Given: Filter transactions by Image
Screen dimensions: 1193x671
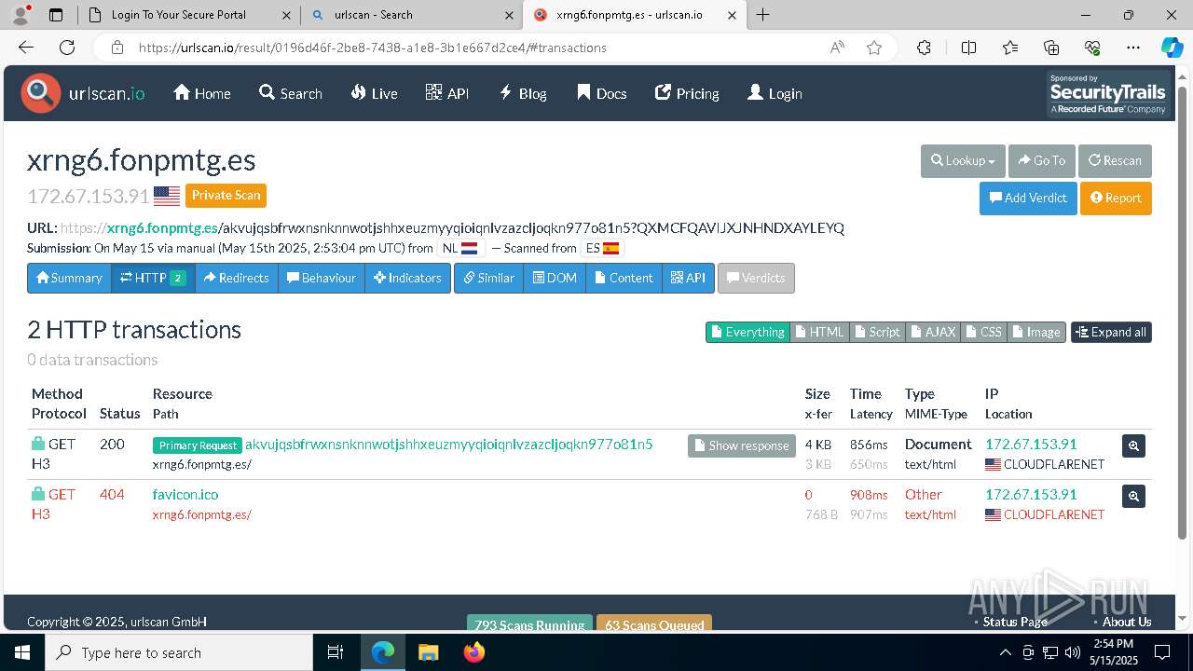Looking at the screenshot, I should (1036, 332).
